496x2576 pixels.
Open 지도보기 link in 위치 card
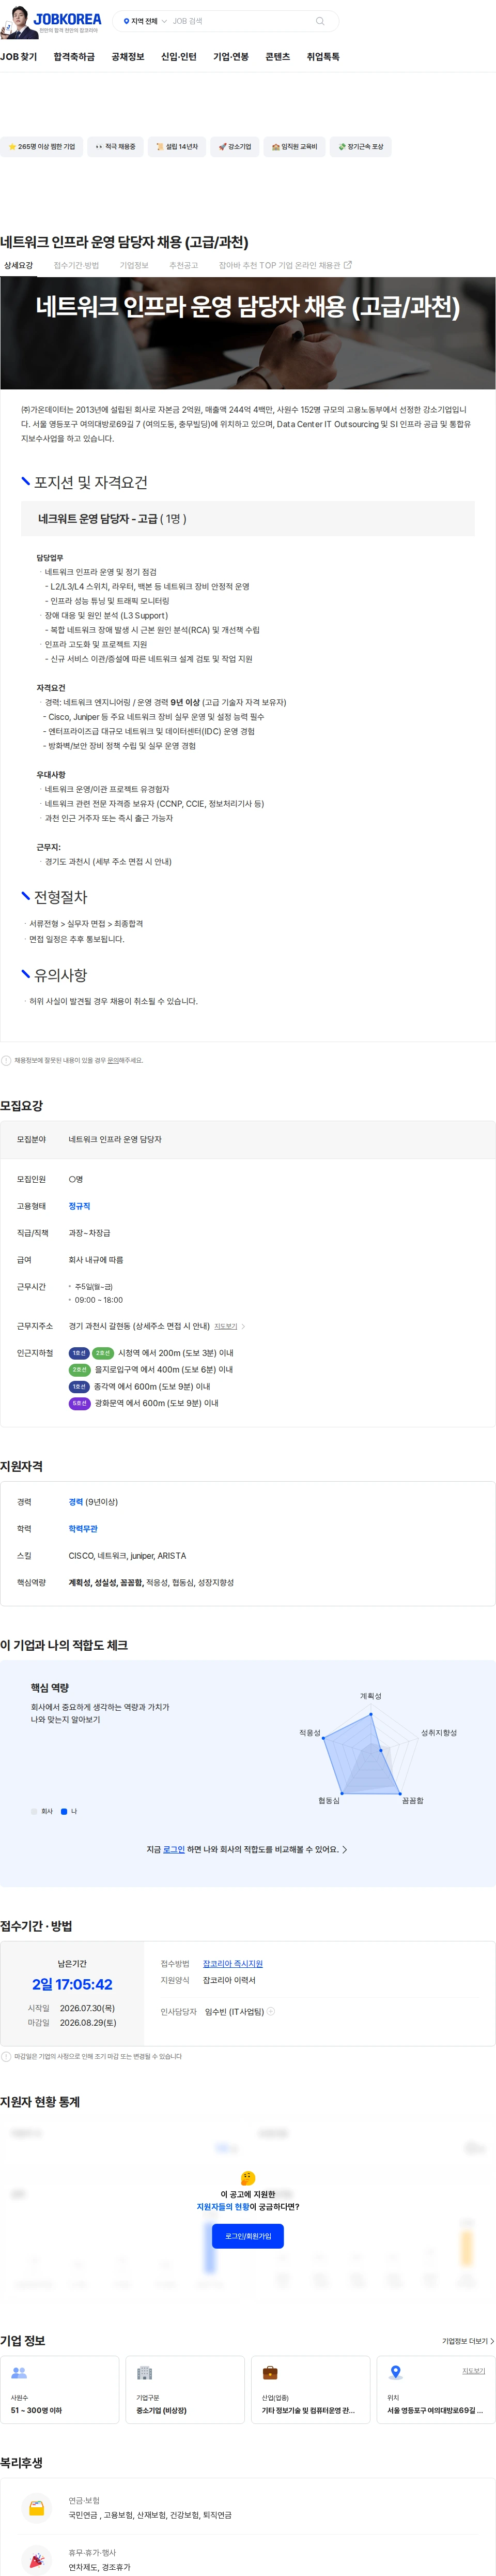coord(473,2371)
